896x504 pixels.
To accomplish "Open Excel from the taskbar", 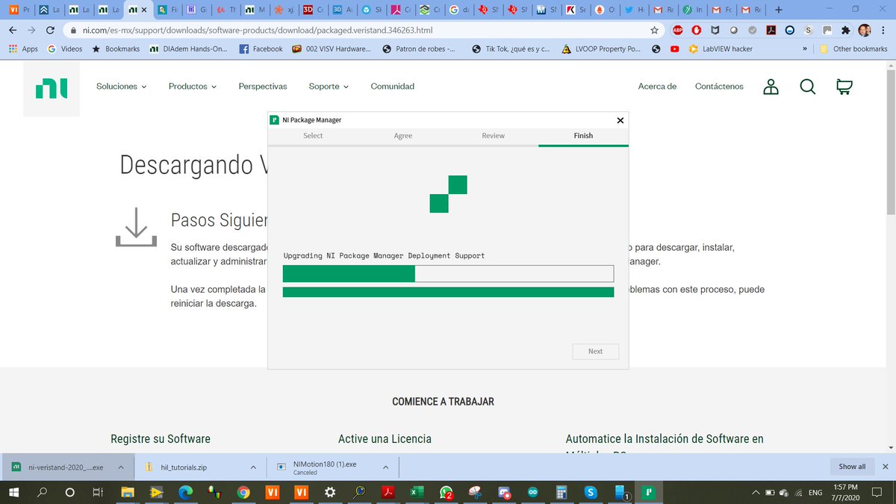I will pos(417,493).
